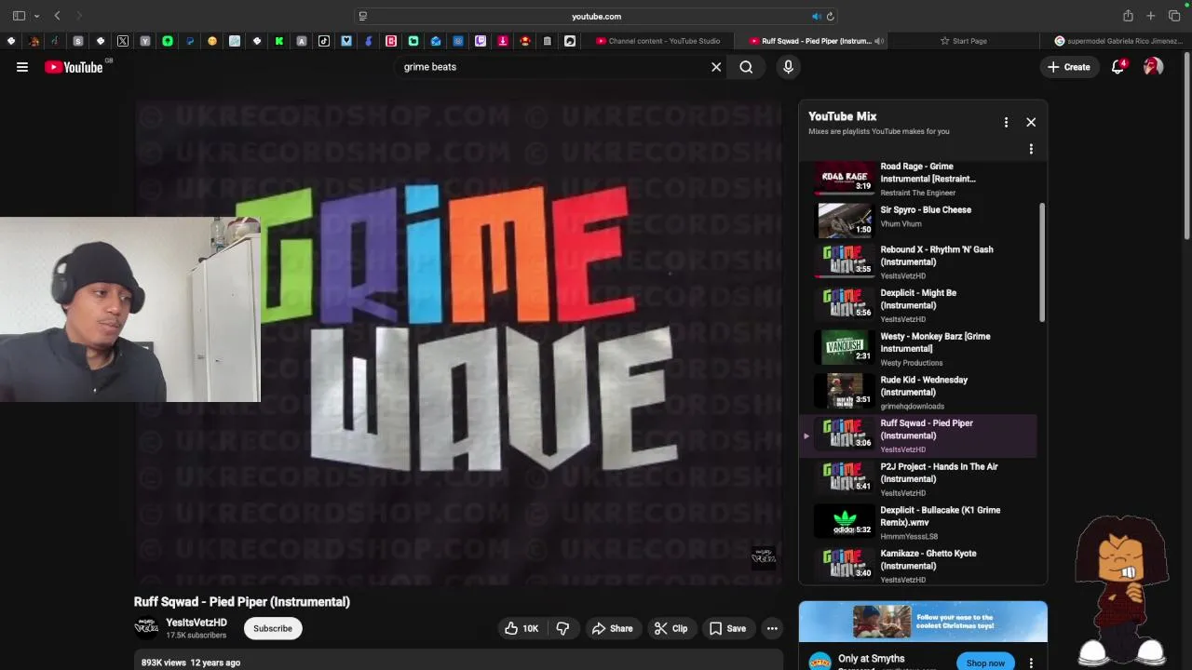1192x670 pixels.
Task: Open YouTube Mix header options menu
Action: (1006, 122)
